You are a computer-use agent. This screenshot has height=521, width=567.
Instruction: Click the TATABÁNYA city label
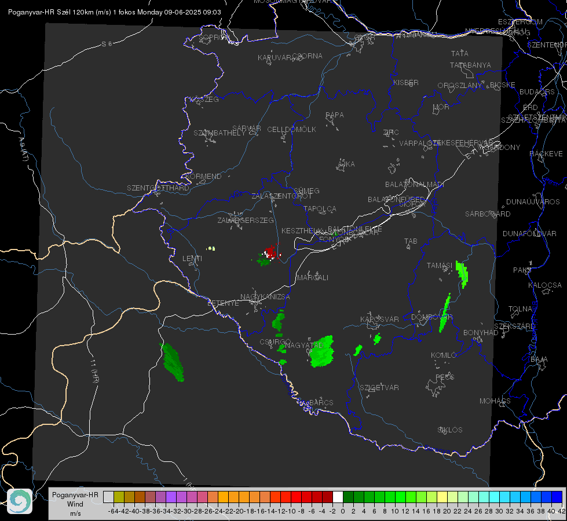pyautogui.click(x=470, y=65)
